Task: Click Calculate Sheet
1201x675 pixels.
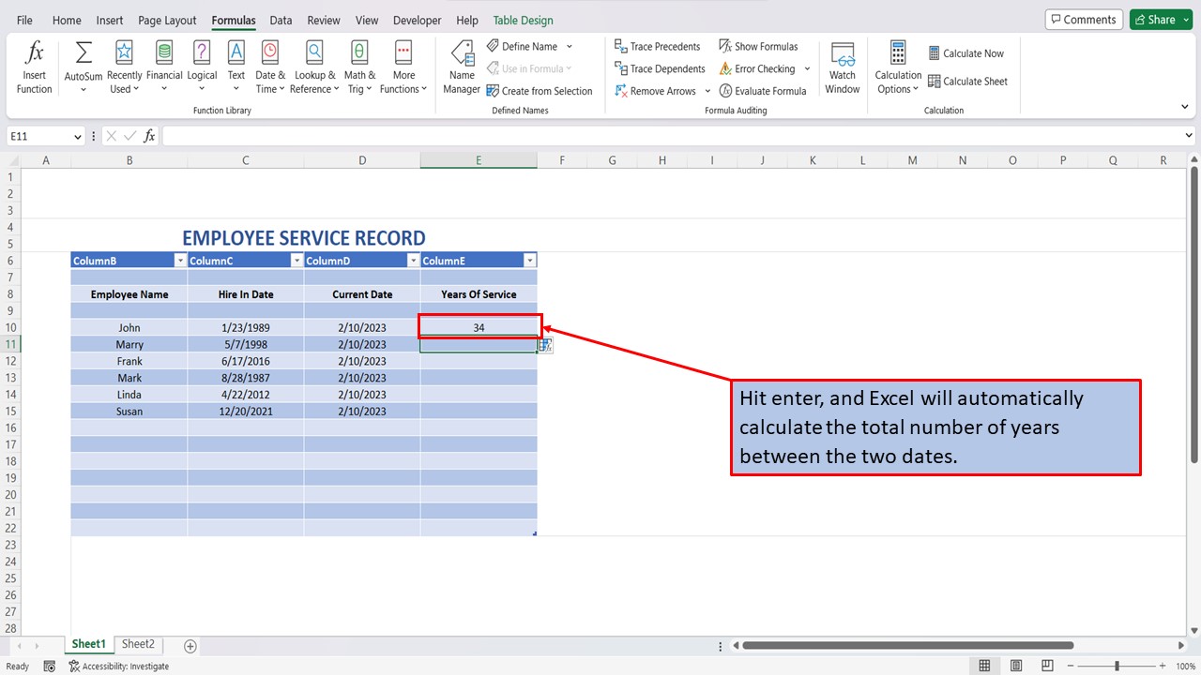Action: pyautogui.click(x=969, y=81)
